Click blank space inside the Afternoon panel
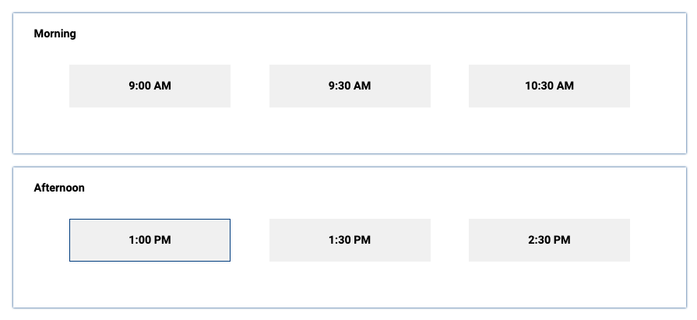This screenshot has height=320, width=697. click(x=350, y=285)
